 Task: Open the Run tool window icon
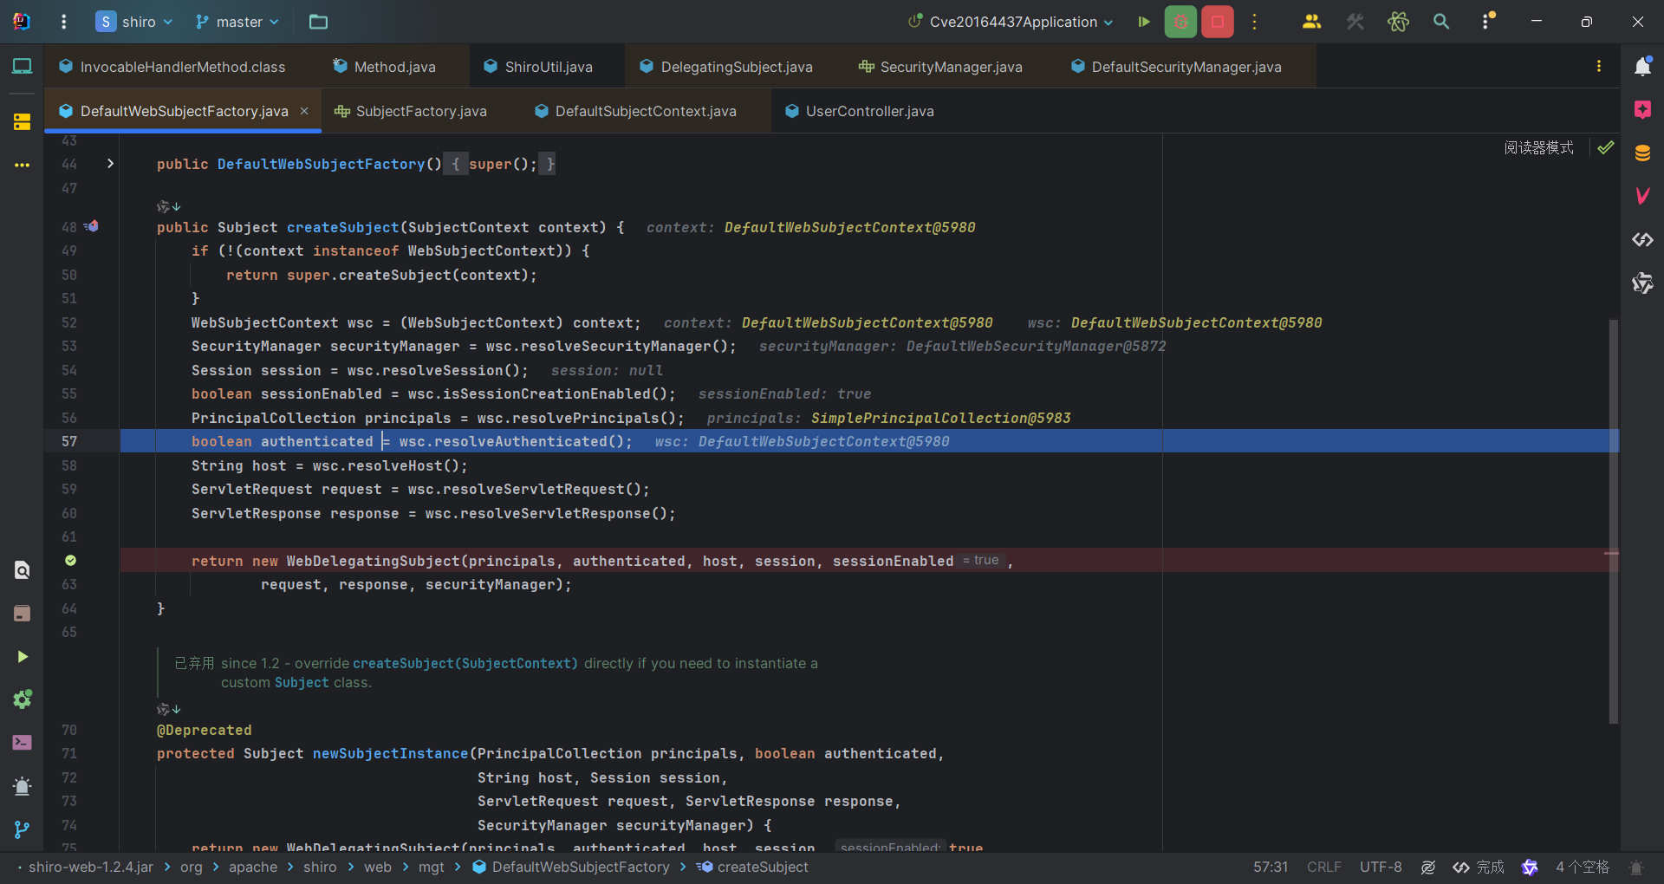[x=23, y=657]
